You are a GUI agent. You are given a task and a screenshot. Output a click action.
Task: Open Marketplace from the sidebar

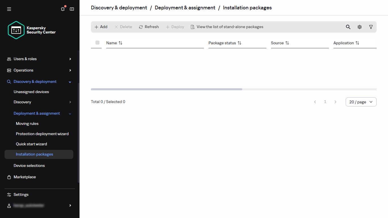(24, 177)
